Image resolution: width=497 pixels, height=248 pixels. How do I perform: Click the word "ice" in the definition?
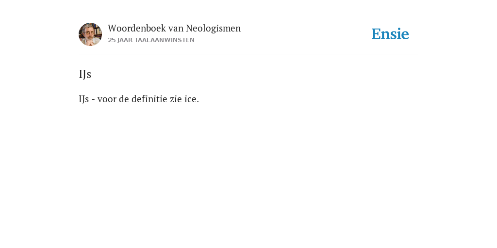point(191,99)
